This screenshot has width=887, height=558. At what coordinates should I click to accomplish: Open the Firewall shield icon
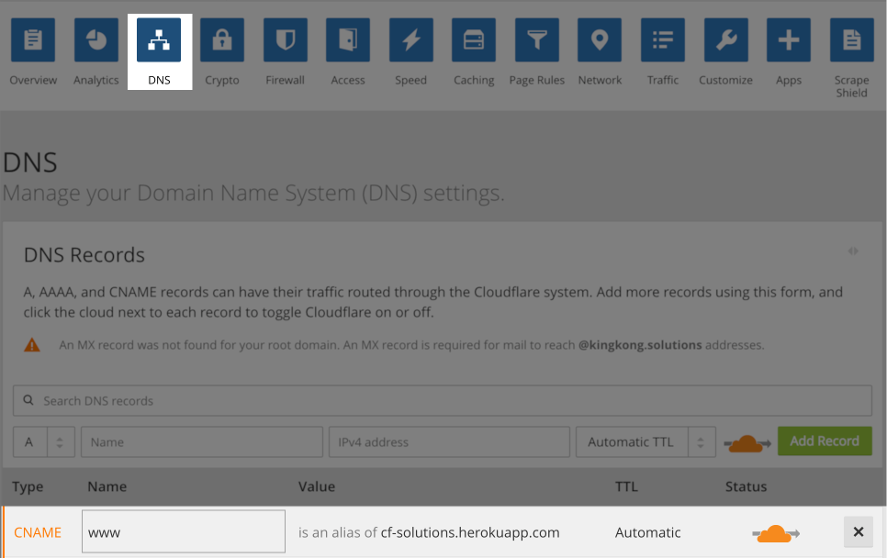coord(285,40)
